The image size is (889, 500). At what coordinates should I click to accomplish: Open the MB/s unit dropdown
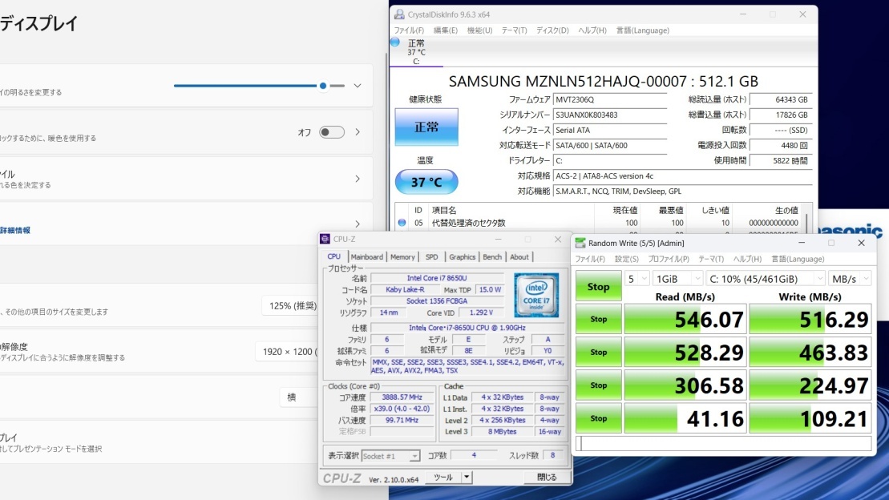click(849, 278)
